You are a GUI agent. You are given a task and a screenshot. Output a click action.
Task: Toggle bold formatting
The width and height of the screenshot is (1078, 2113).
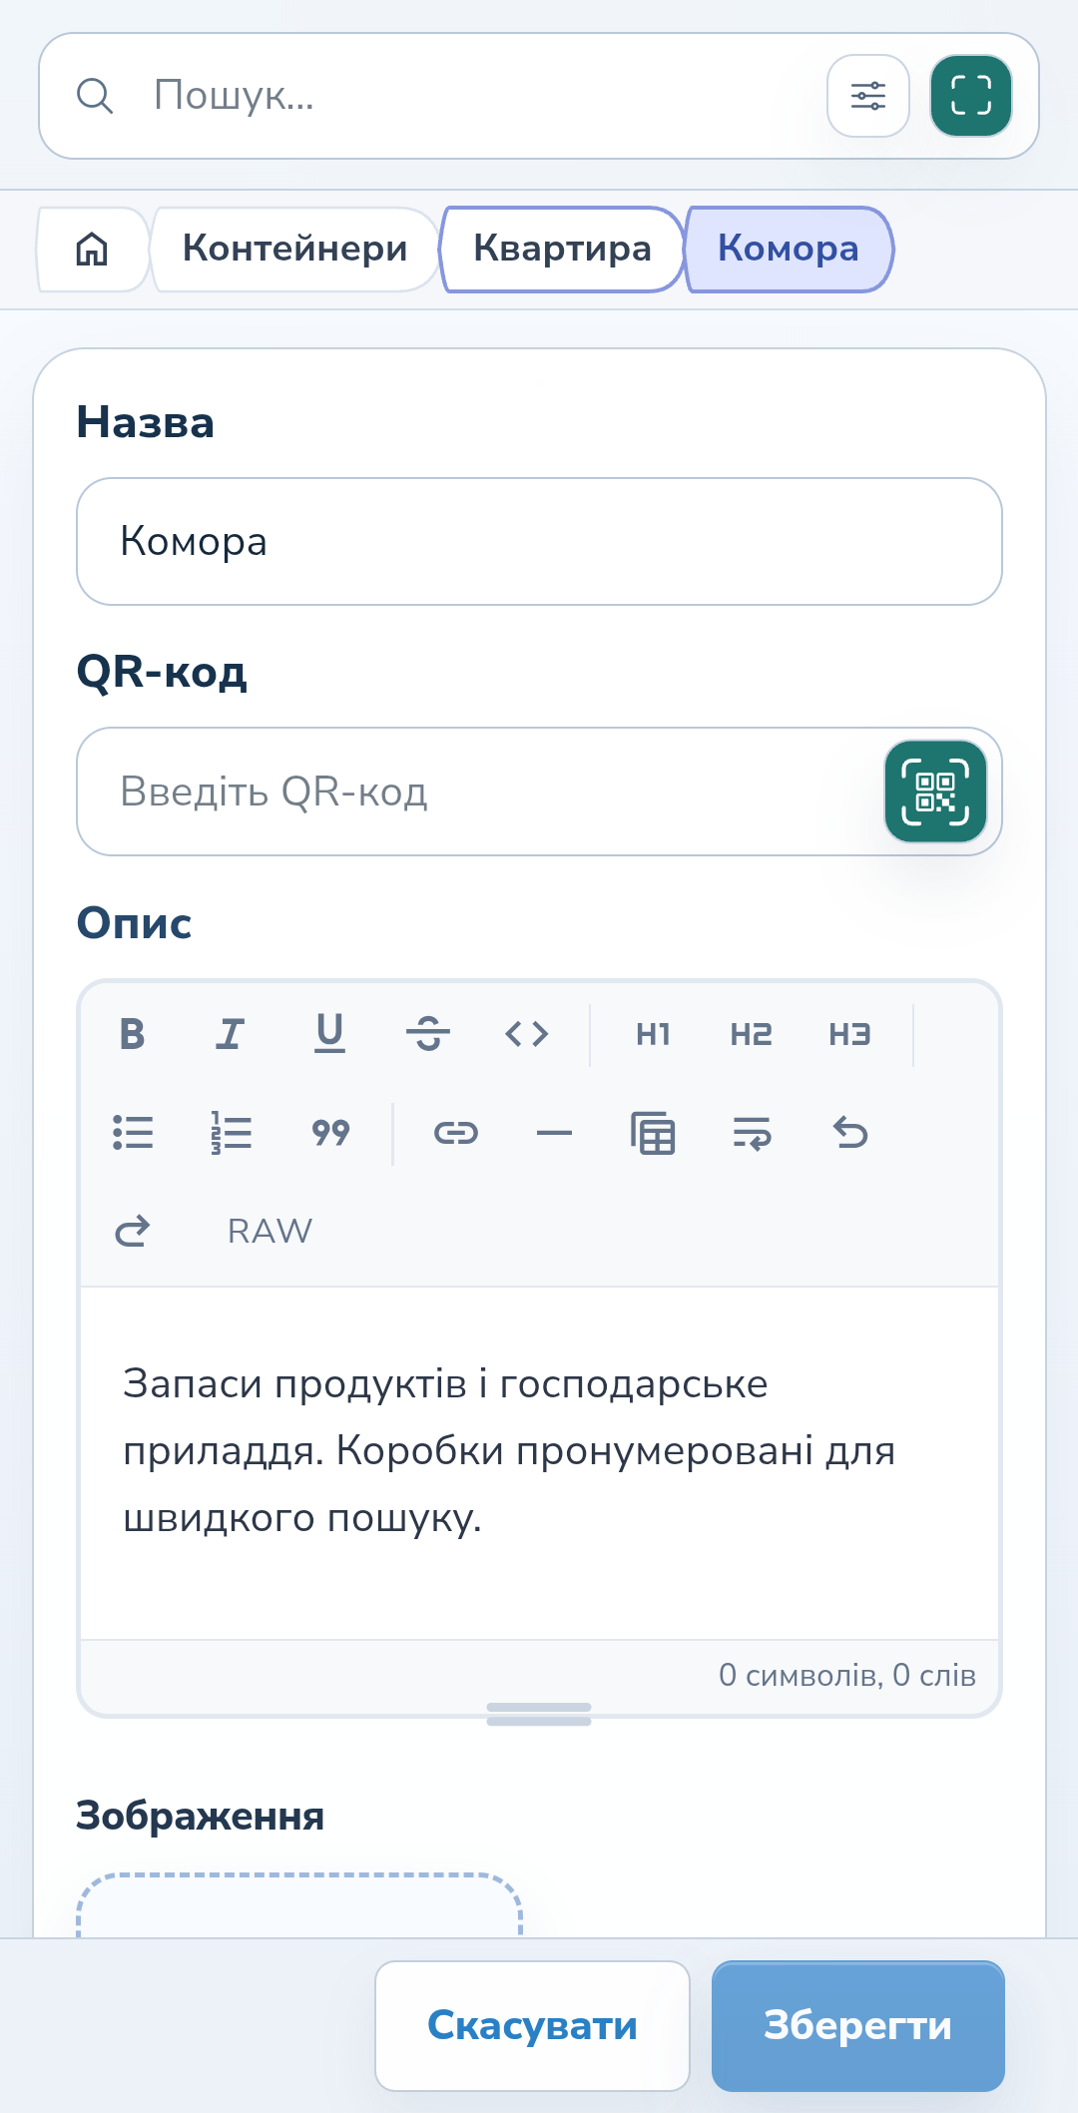point(132,1034)
